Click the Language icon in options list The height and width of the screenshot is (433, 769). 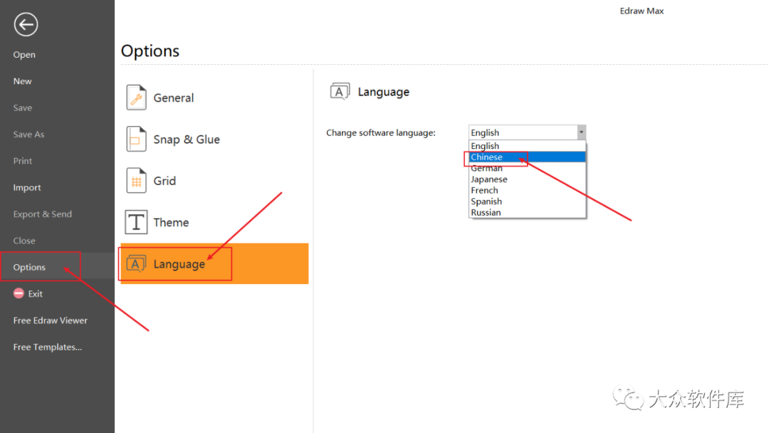[136, 264]
